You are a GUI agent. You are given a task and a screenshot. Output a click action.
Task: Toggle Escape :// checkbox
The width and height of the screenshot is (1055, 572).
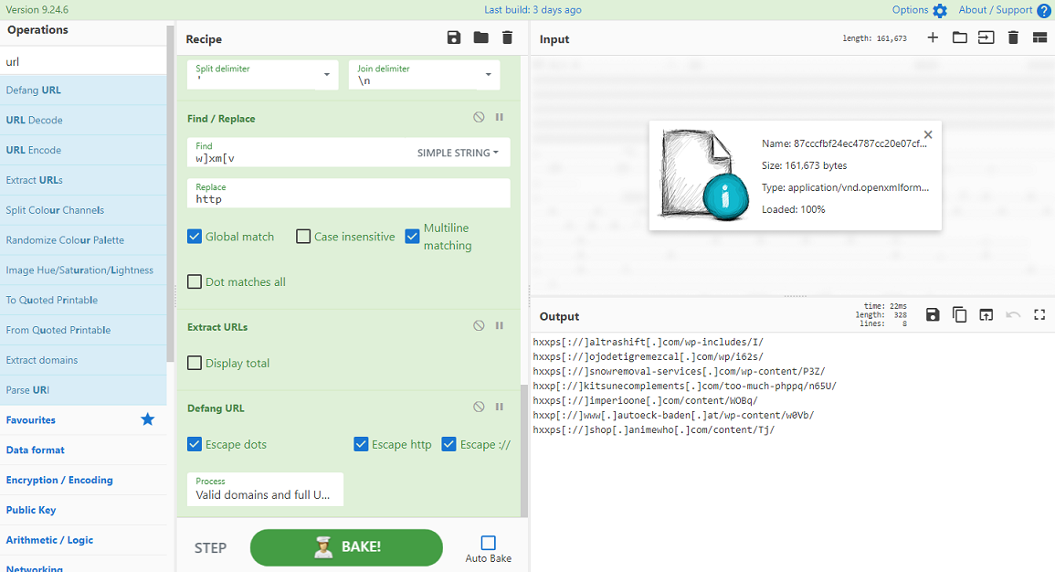tap(448, 444)
